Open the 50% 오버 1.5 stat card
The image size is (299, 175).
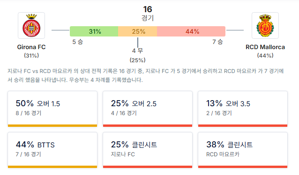click(x=52, y=109)
